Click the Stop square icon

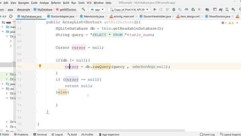(199, 9)
